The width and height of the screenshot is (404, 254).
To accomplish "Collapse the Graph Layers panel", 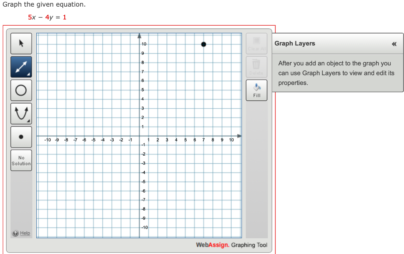I will [x=394, y=44].
